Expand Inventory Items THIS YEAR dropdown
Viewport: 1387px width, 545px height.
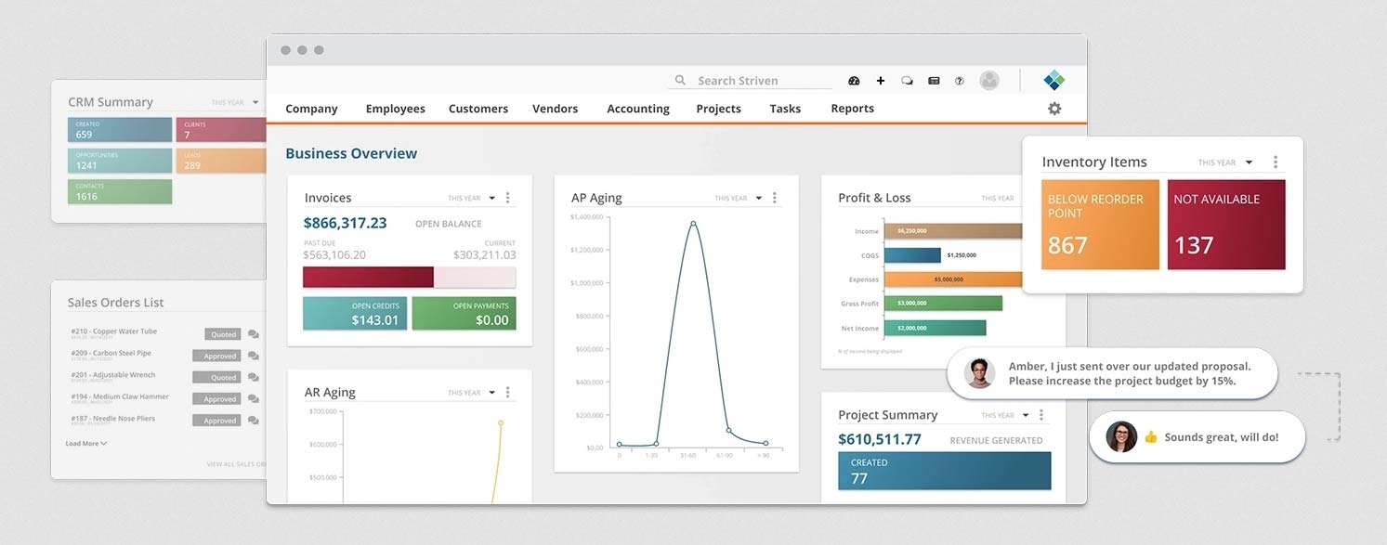click(1224, 162)
